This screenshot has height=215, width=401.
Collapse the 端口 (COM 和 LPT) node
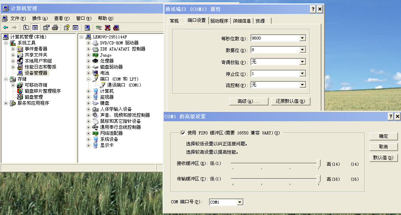[89, 79]
